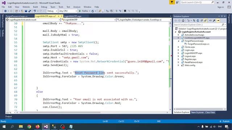This screenshot has height=130, width=232.
Task: Click View Code icon in Solution Explorer
Action: (210, 21)
